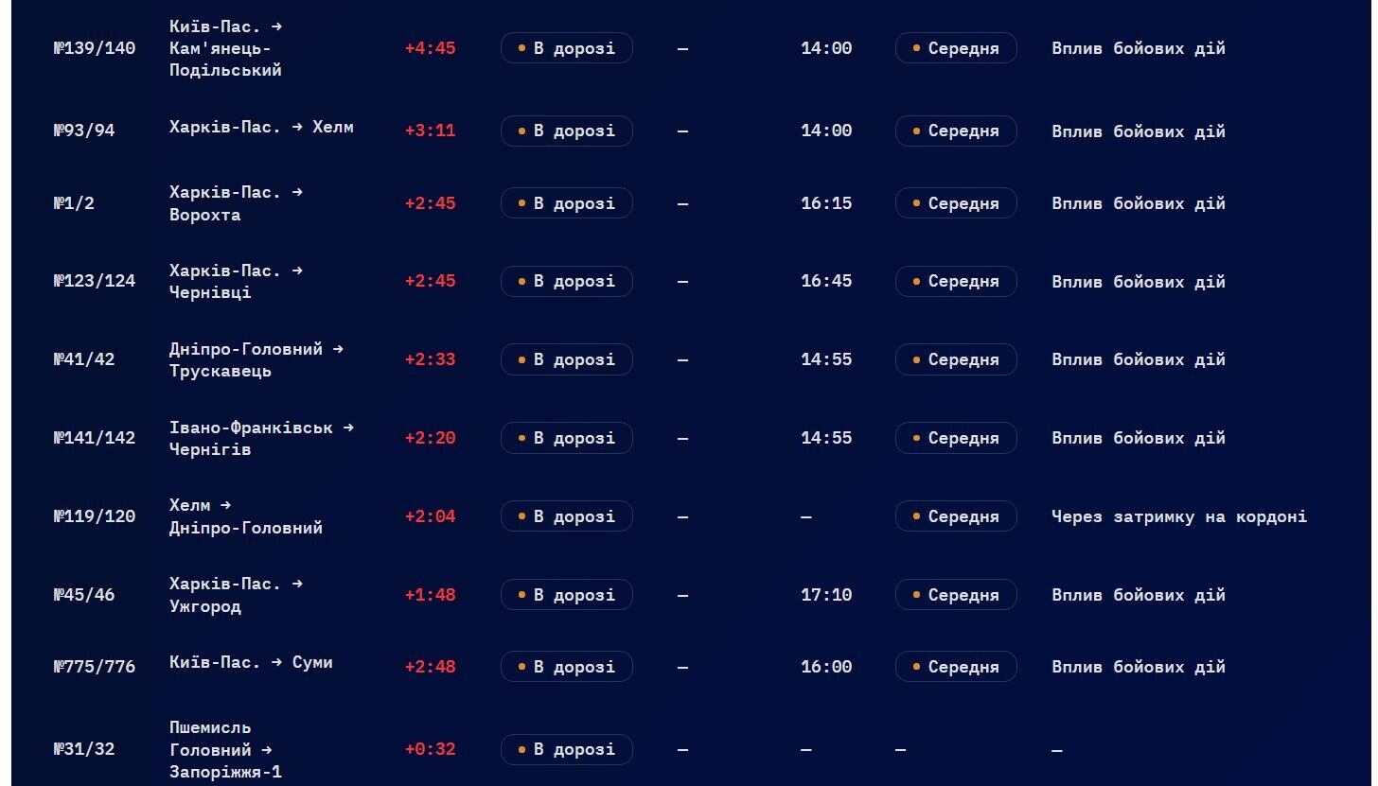Select train number №1/2
1378x786 pixels.
75,203
